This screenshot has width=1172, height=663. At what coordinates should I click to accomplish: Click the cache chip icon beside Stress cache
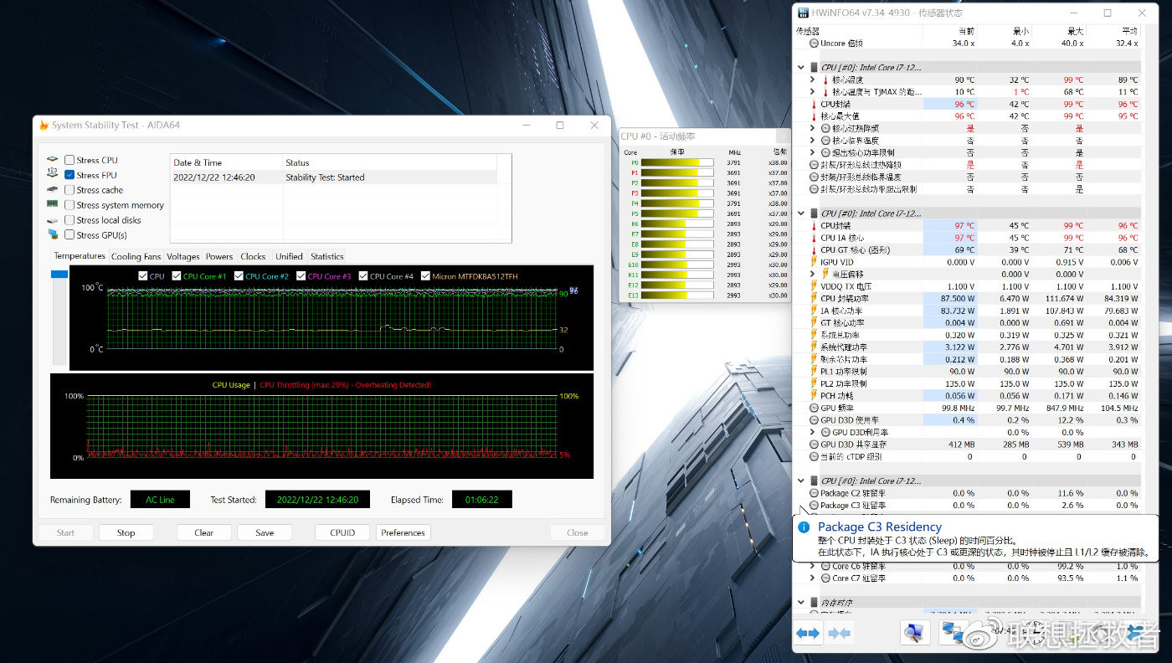click(x=53, y=190)
